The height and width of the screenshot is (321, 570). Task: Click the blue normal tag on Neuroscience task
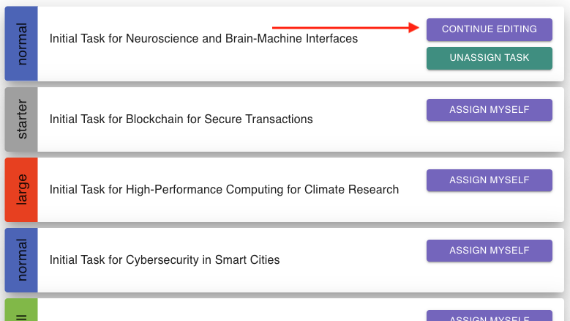click(x=21, y=44)
